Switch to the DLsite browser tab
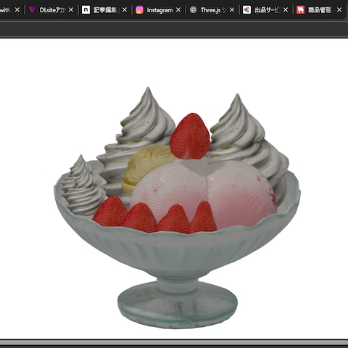Image resolution: width=348 pixels, height=348 pixels. click(51, 10)
